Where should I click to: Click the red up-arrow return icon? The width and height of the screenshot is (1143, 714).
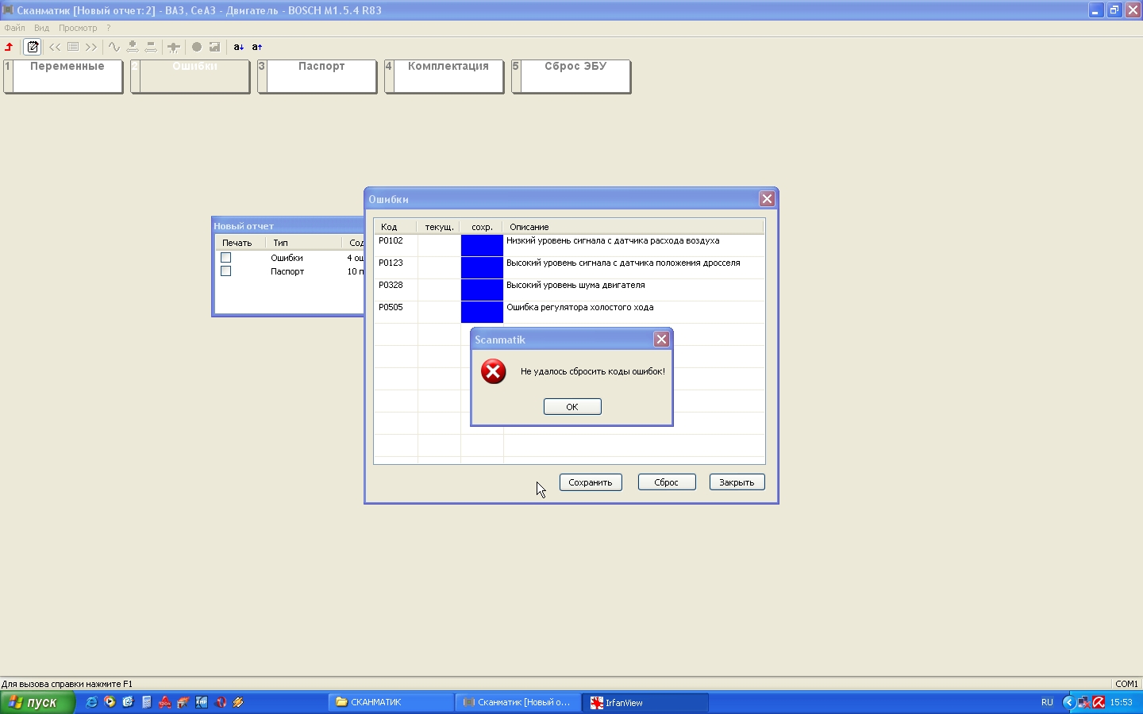point(10,47)
